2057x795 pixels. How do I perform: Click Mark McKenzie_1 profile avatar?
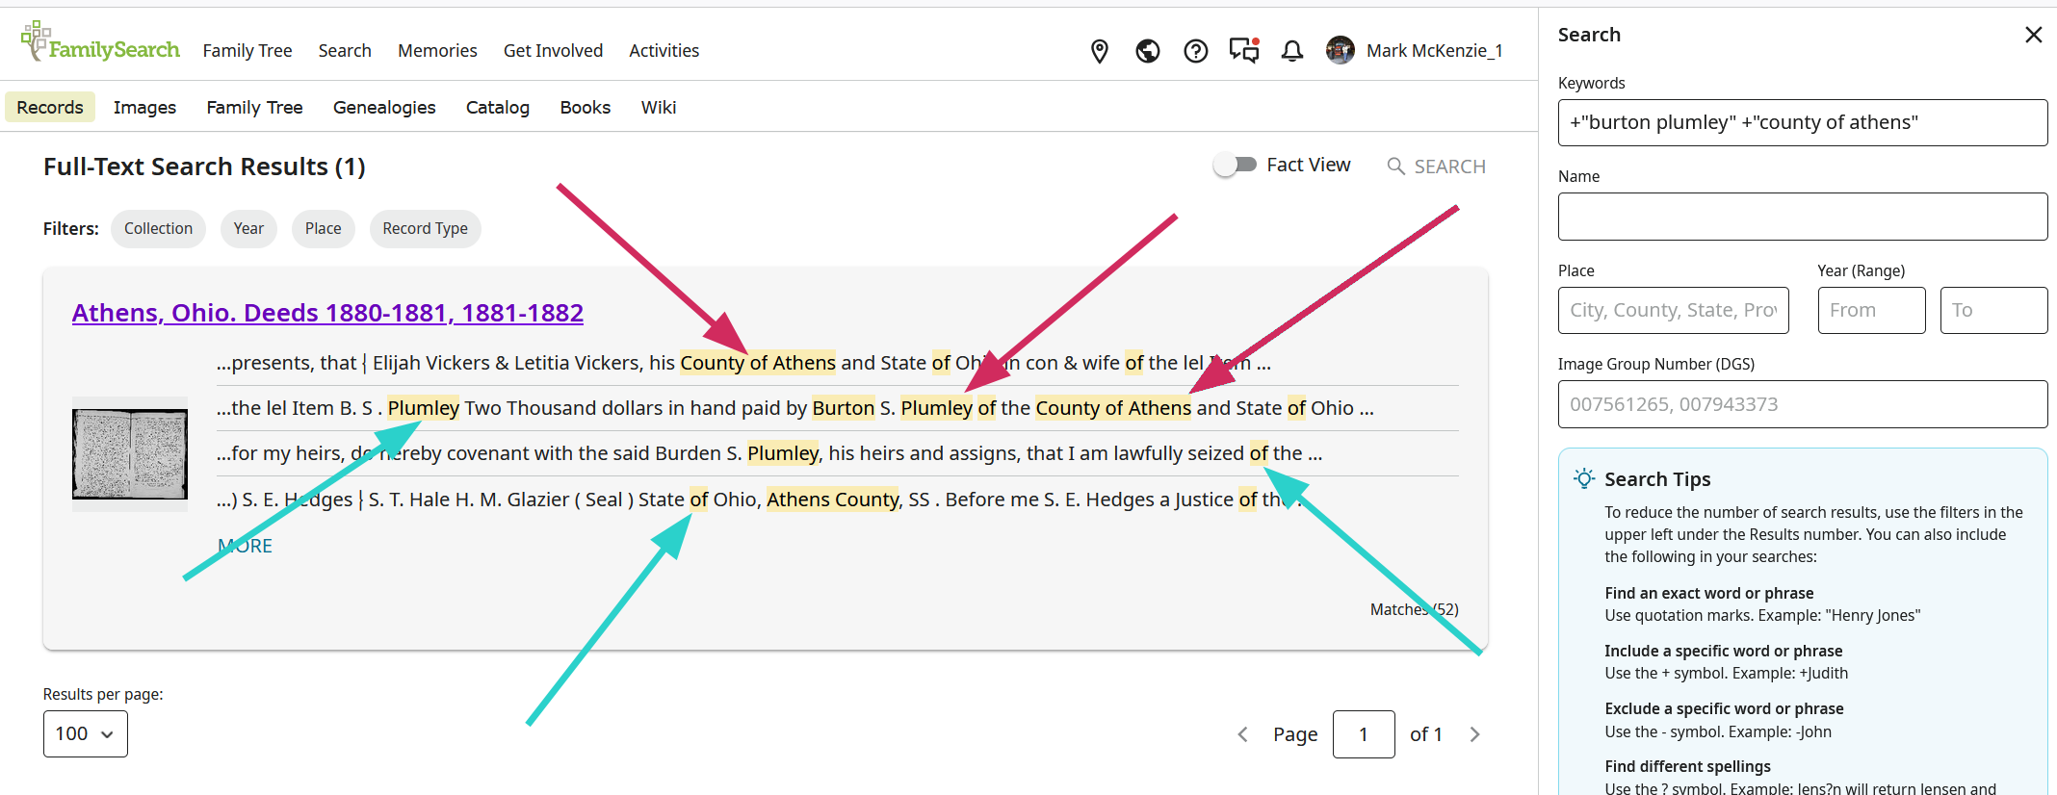(1340, 50)
